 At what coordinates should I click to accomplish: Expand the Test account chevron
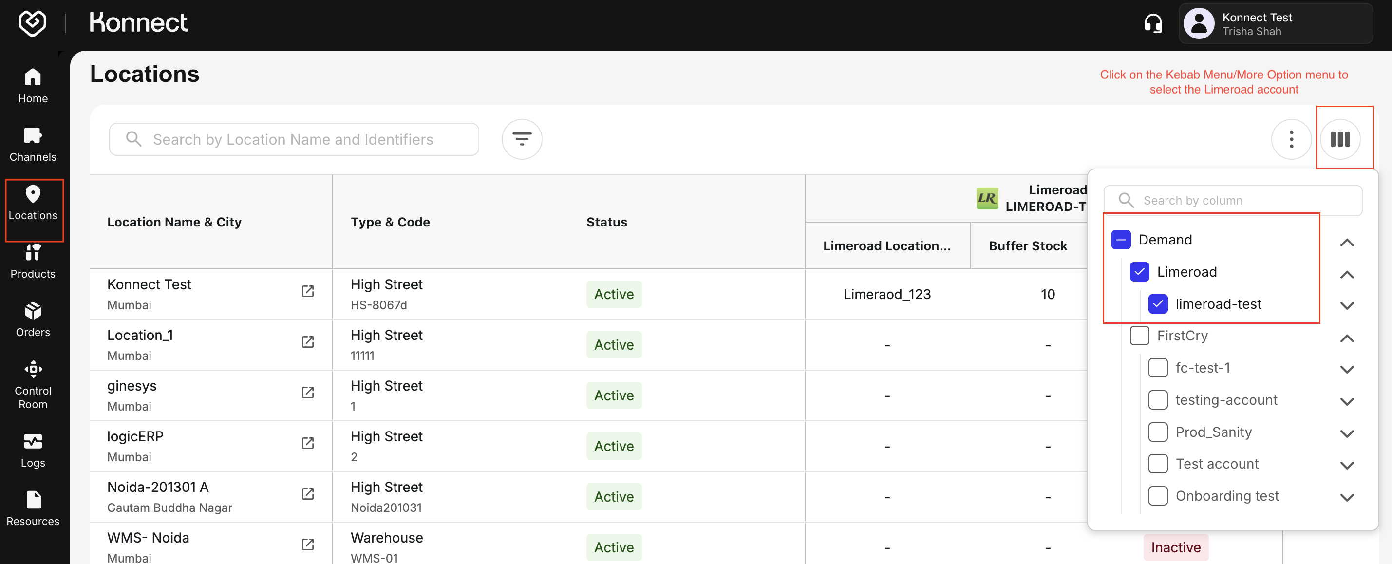tap(1347, 466)
